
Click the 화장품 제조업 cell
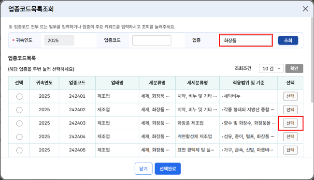tap(198, 123)
